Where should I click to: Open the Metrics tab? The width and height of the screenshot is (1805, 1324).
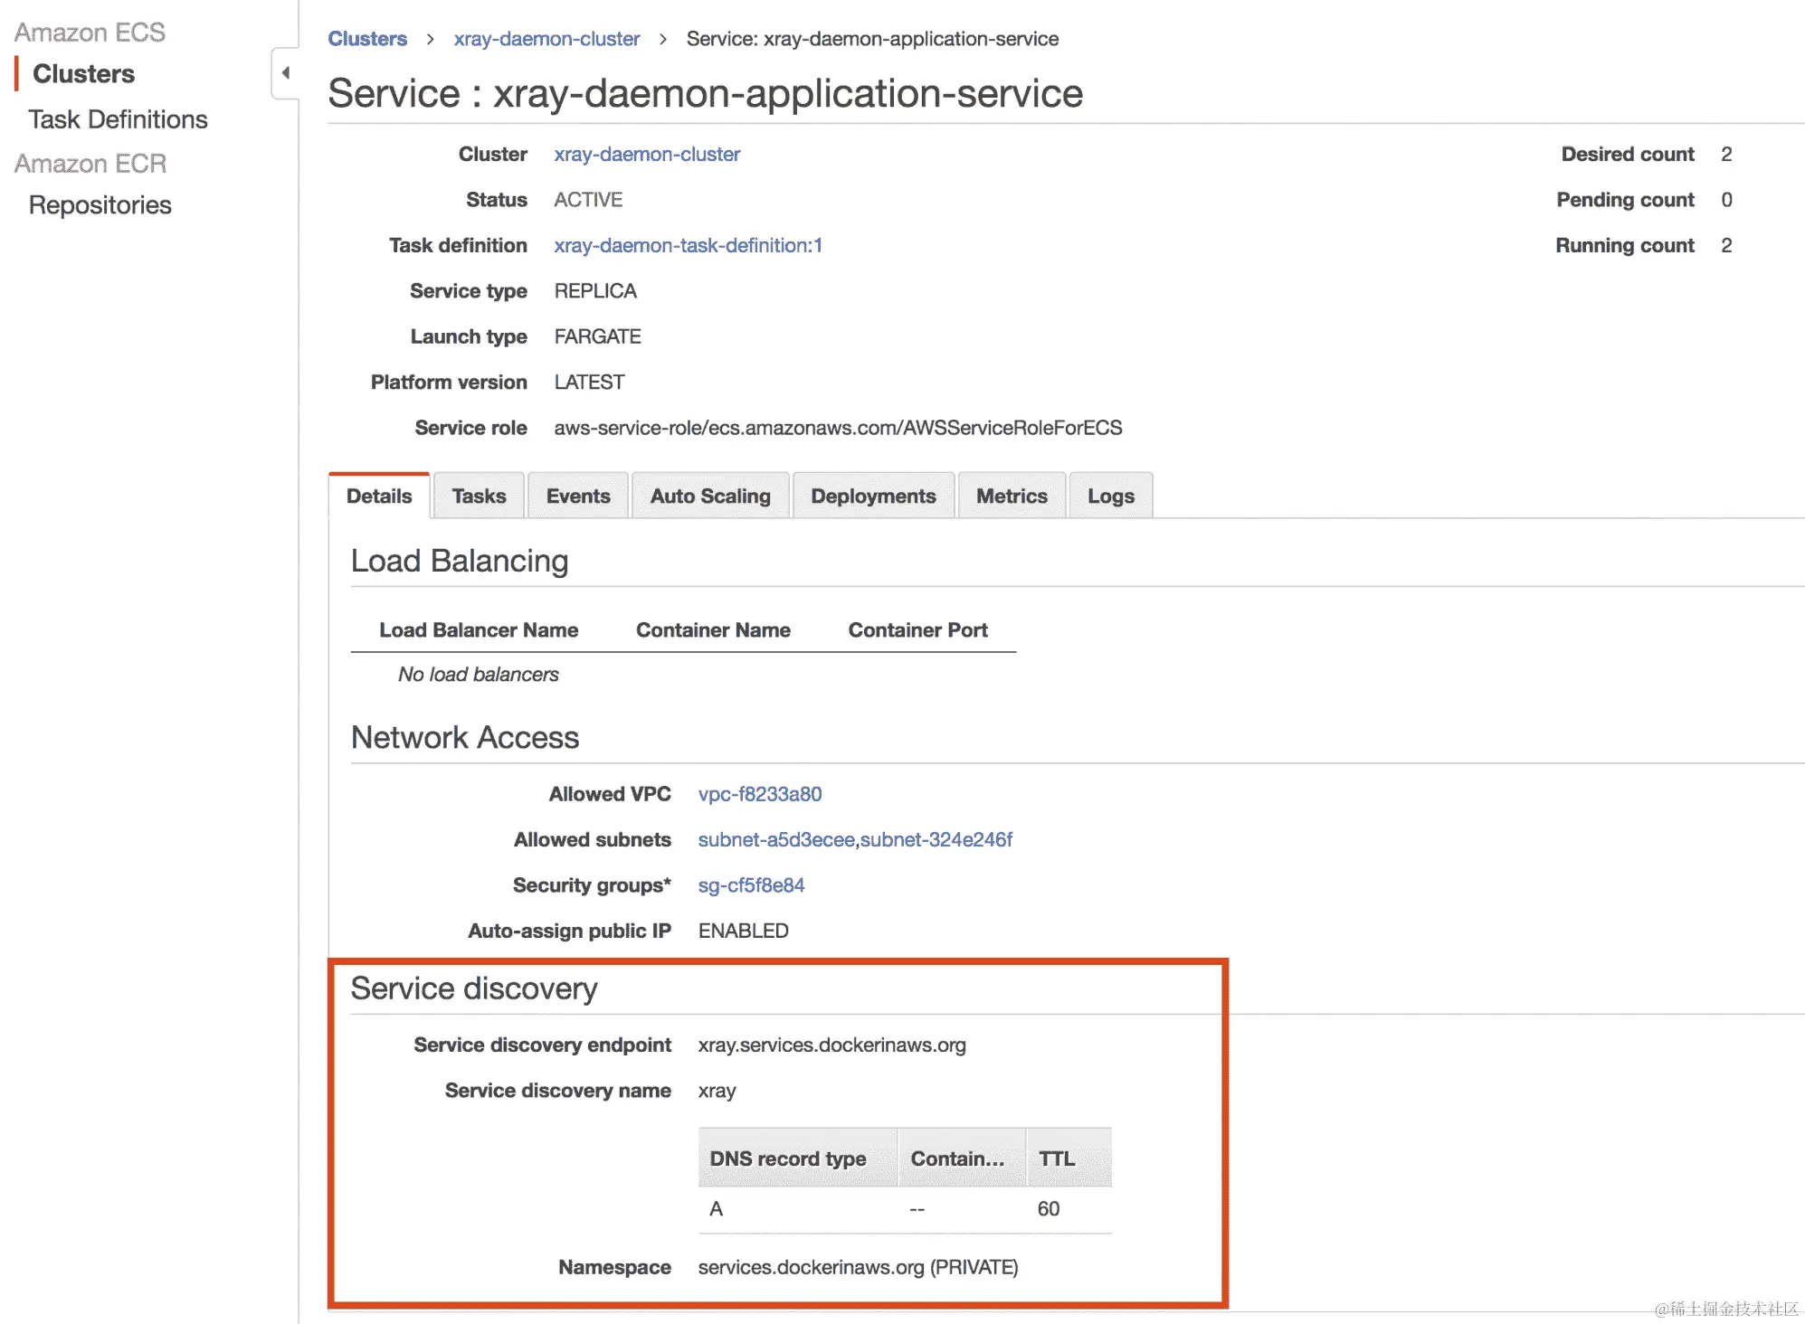click(x=1012, y=496)
